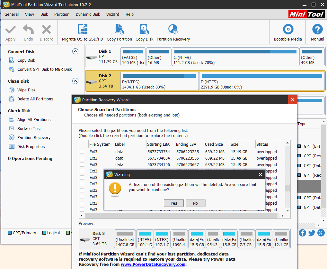
Task: Click partition list scroll-left arrow
Action: (x=82, y=216)
